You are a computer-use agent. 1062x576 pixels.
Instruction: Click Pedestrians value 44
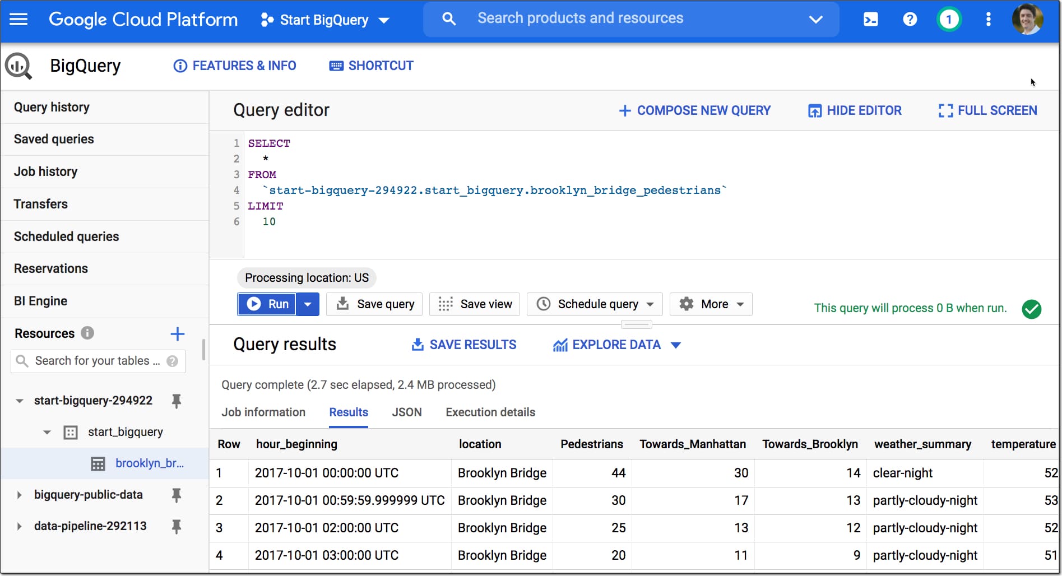(618, 473)
